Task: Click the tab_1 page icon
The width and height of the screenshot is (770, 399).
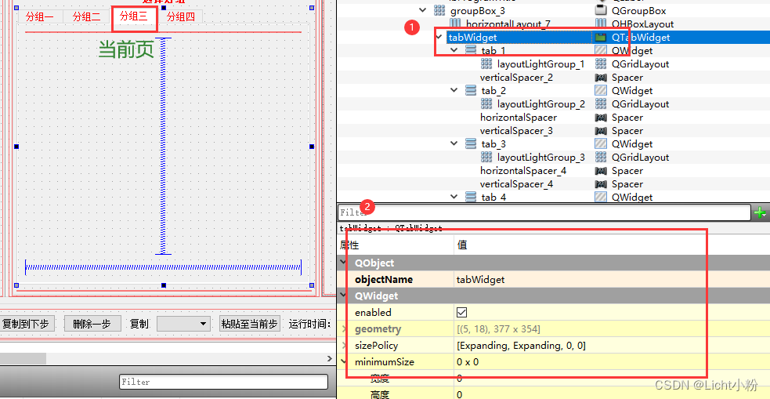Action: [471, 50]
